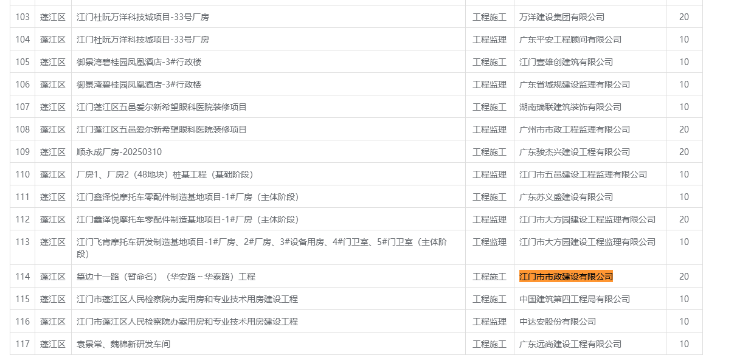
Task: Click score 20 in row 108
Action: [x=684, y=129]
